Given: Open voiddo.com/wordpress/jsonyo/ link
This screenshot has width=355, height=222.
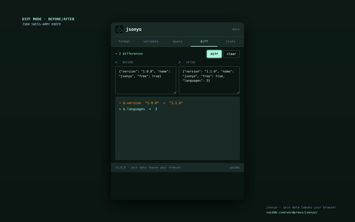Looking at the screenshot, I should pyautogui.click(x=292, y=213).
